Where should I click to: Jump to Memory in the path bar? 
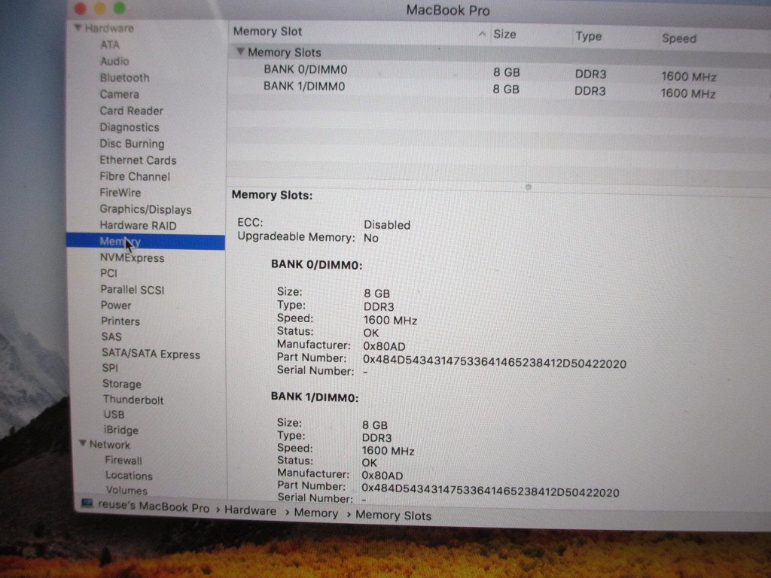tap(315, 513)
